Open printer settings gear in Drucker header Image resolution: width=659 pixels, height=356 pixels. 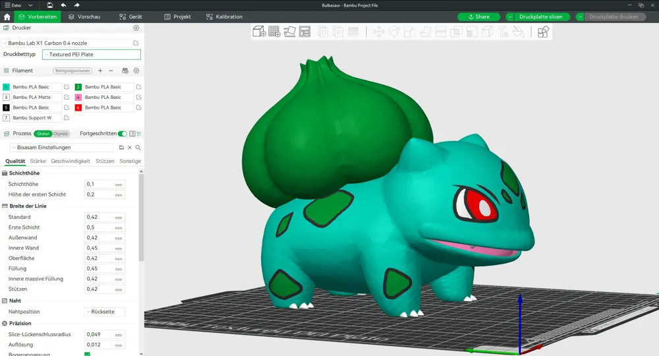click(x=136, y=28)
